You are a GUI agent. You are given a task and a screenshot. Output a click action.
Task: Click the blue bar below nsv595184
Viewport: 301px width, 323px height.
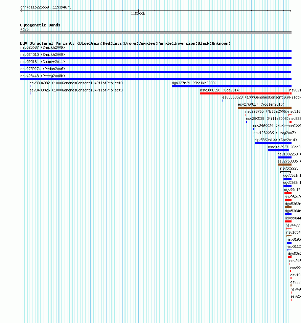(x=156, y=65)
